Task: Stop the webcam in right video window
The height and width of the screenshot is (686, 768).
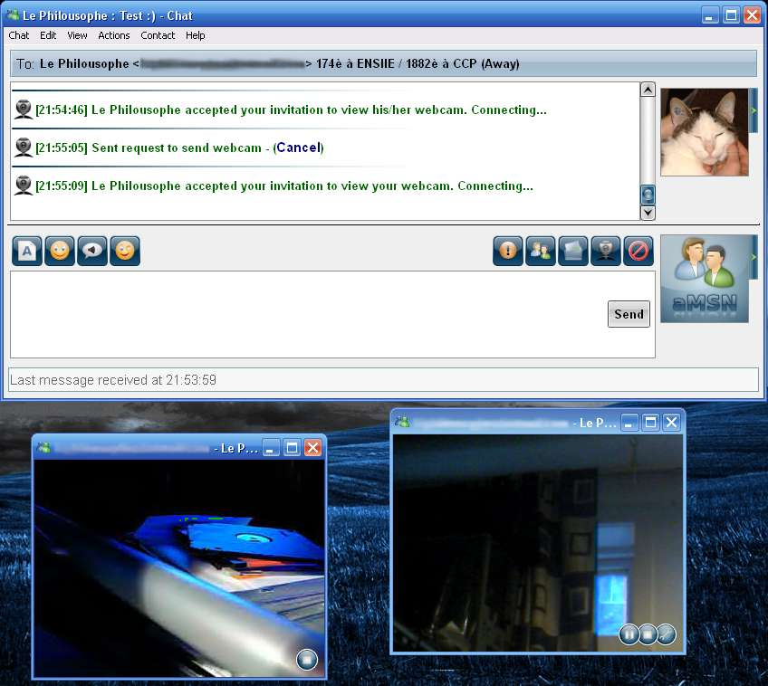Action: [648, 634]
